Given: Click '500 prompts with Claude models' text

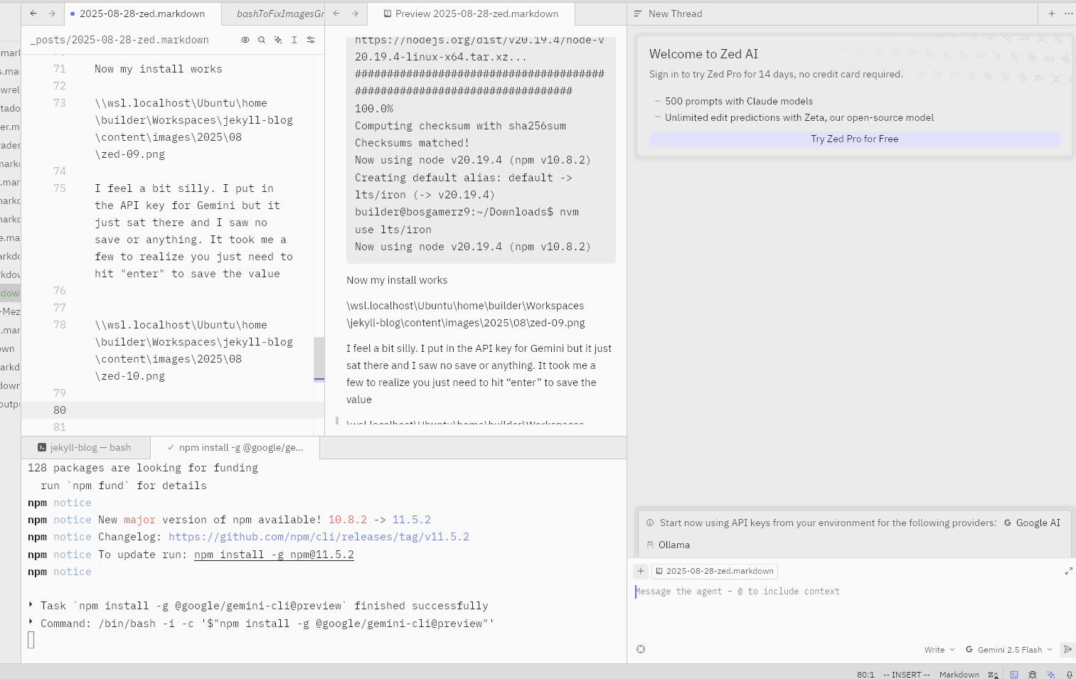Looking at the screenshot, I should 739,101.
